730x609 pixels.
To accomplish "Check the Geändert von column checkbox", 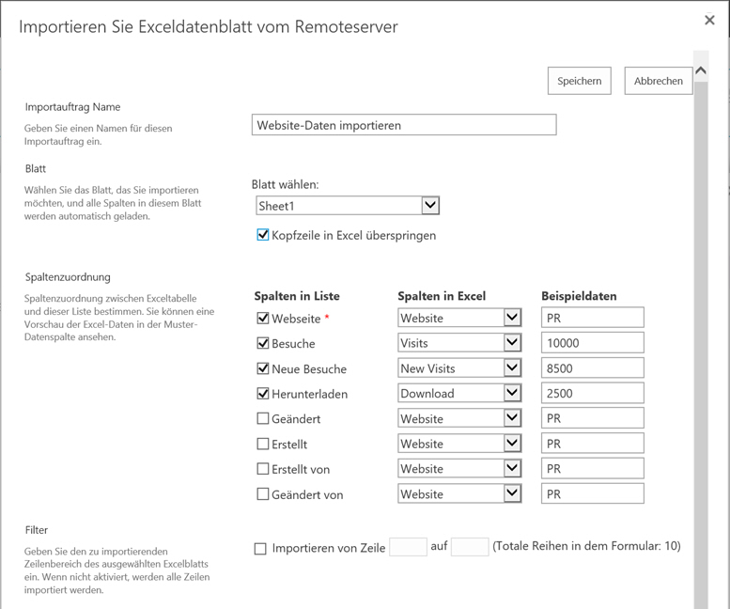I will [x=262, y=494].
